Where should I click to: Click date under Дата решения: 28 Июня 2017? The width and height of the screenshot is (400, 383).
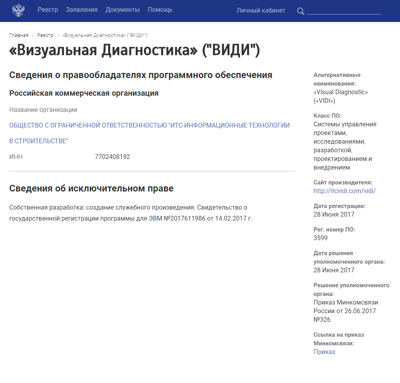click(x=334, y=270)
